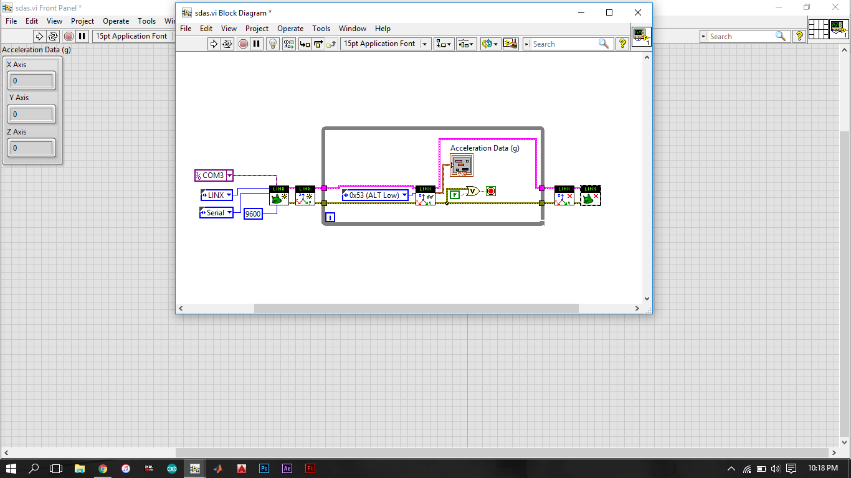Click the Step Out button

(x=331, y=44)
